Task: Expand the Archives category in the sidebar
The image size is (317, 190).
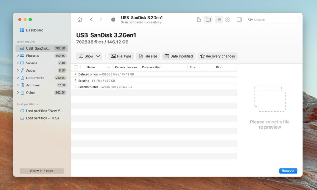Action: pyautogui.click(x=18, y=85)
